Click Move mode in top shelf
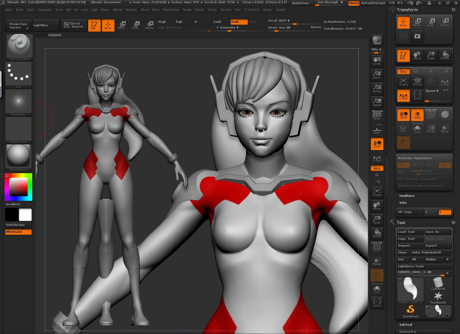Screen dimensions: 460x334 point(121,25)
